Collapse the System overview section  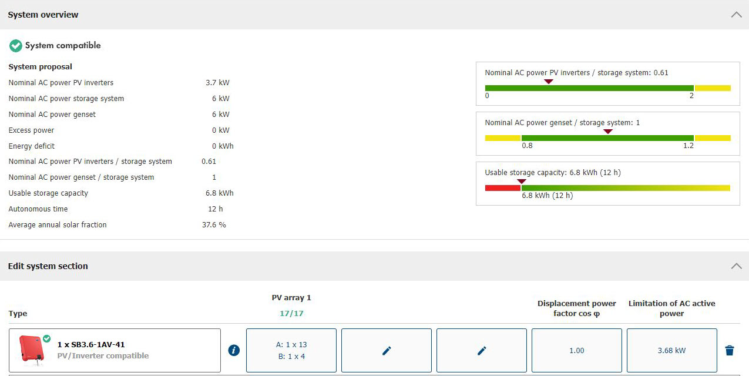[736, 15]
